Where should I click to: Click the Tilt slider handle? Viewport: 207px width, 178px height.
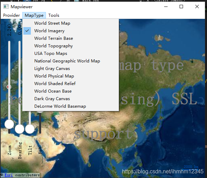30,129
